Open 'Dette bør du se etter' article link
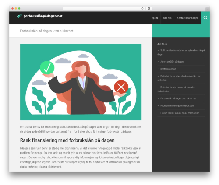Image resolution: width=219 pixels, height=185 pixels. [179, 78]
